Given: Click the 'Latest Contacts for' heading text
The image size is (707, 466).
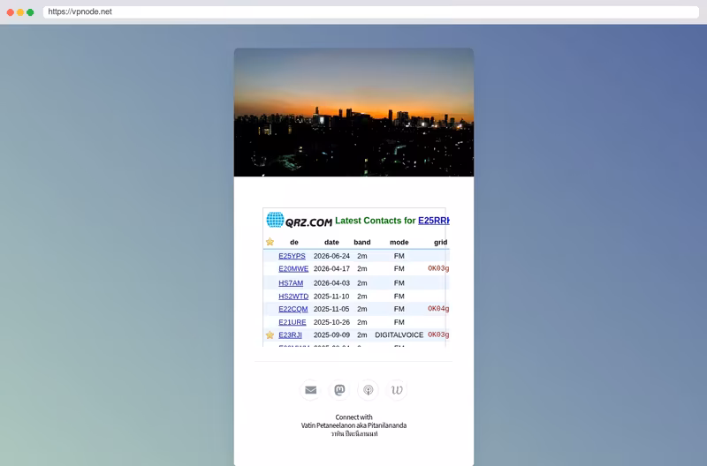Looking at the screenshot, I should (375, 221).
